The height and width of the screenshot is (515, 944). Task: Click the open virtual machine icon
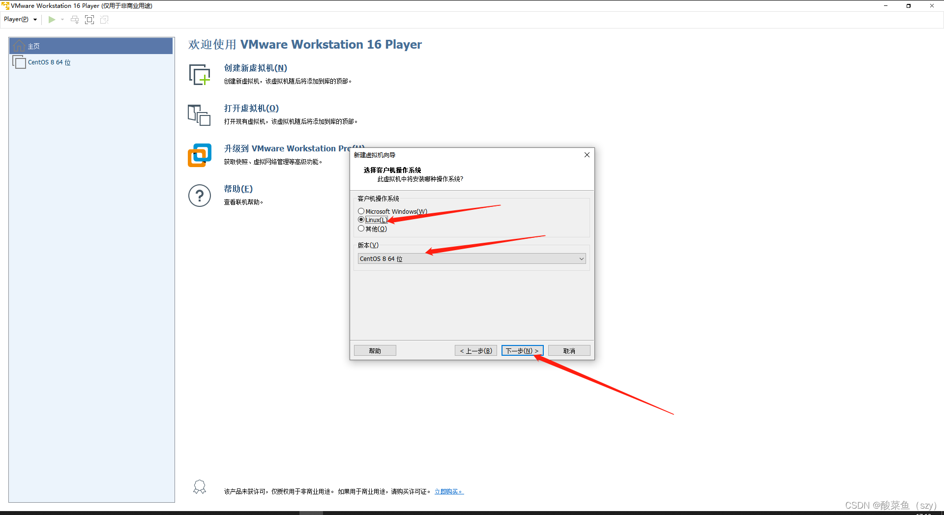coord(199,115)
